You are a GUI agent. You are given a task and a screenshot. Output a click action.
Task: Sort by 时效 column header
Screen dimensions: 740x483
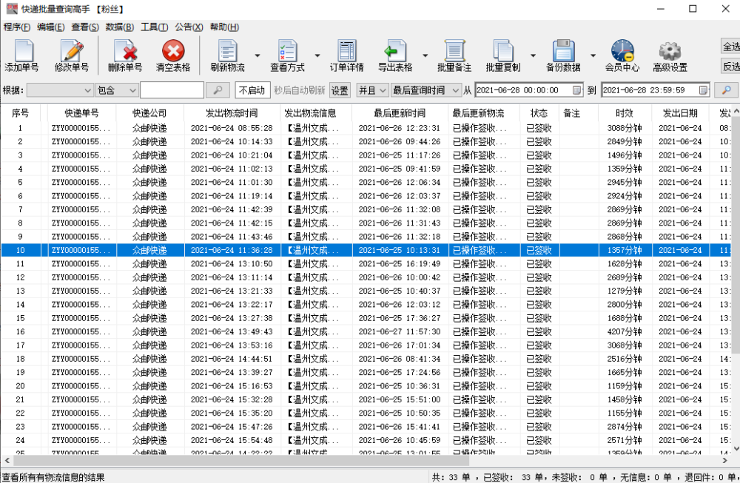click(625, 113)
